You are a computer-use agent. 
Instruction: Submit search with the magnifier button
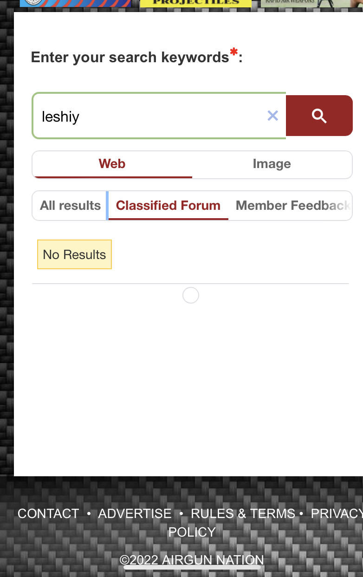click(319, 116)
